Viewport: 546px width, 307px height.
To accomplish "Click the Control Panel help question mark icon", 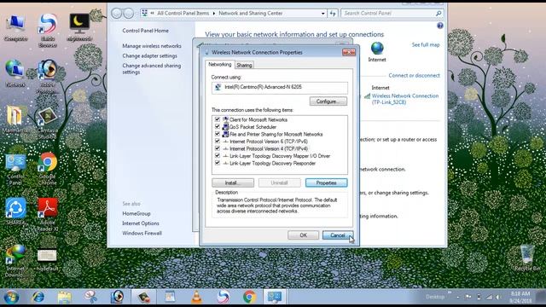I will point(440,26).
